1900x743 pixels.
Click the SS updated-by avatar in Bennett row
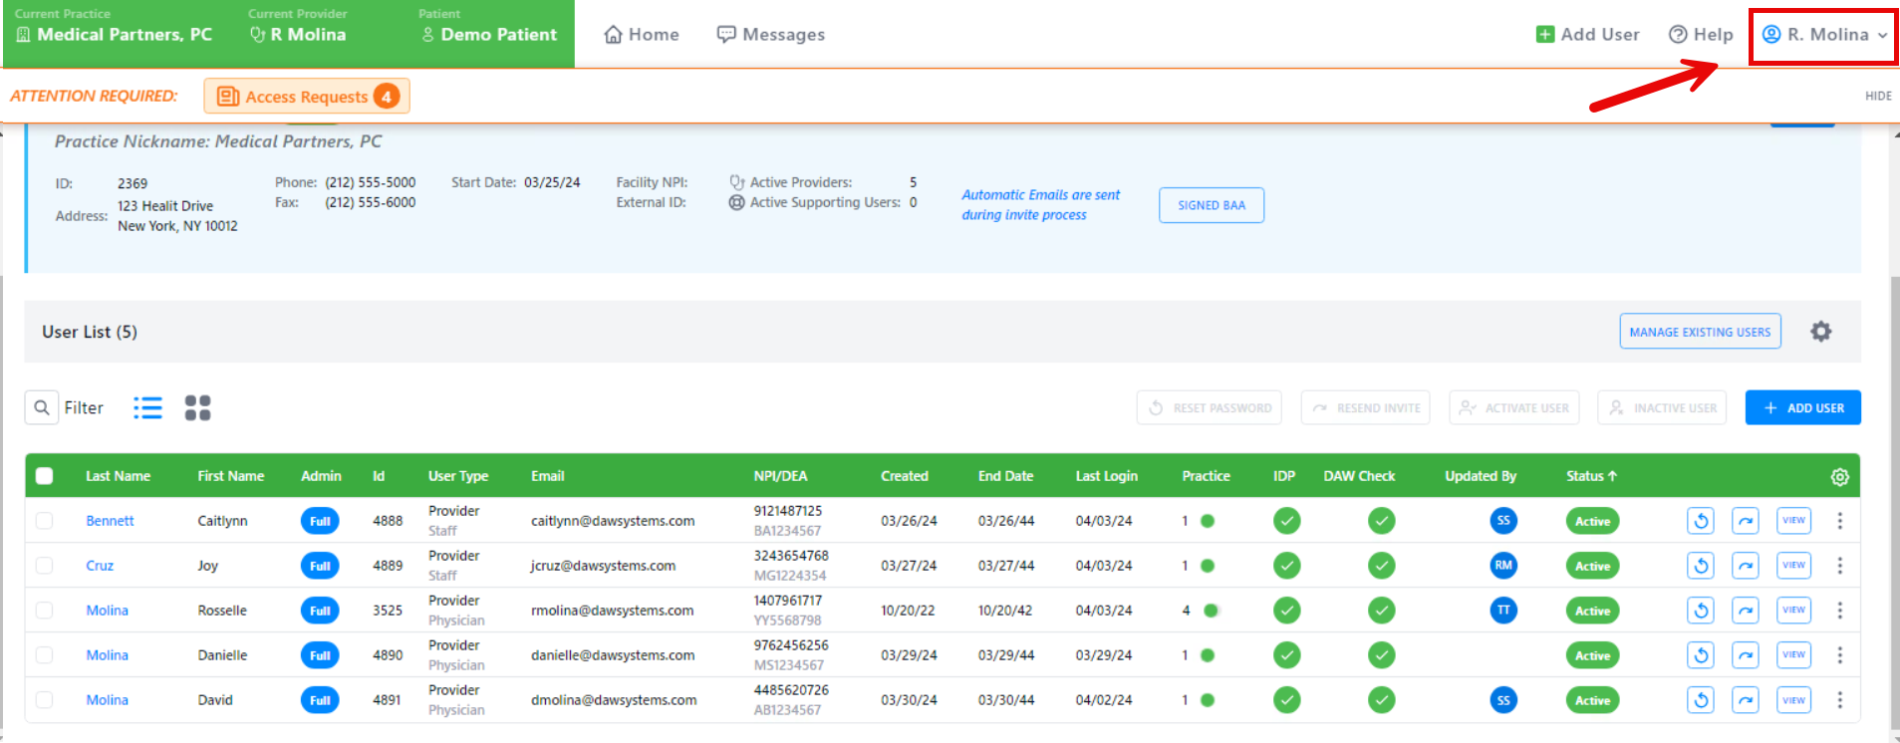pyautogui.click(x=1503, y=520)
